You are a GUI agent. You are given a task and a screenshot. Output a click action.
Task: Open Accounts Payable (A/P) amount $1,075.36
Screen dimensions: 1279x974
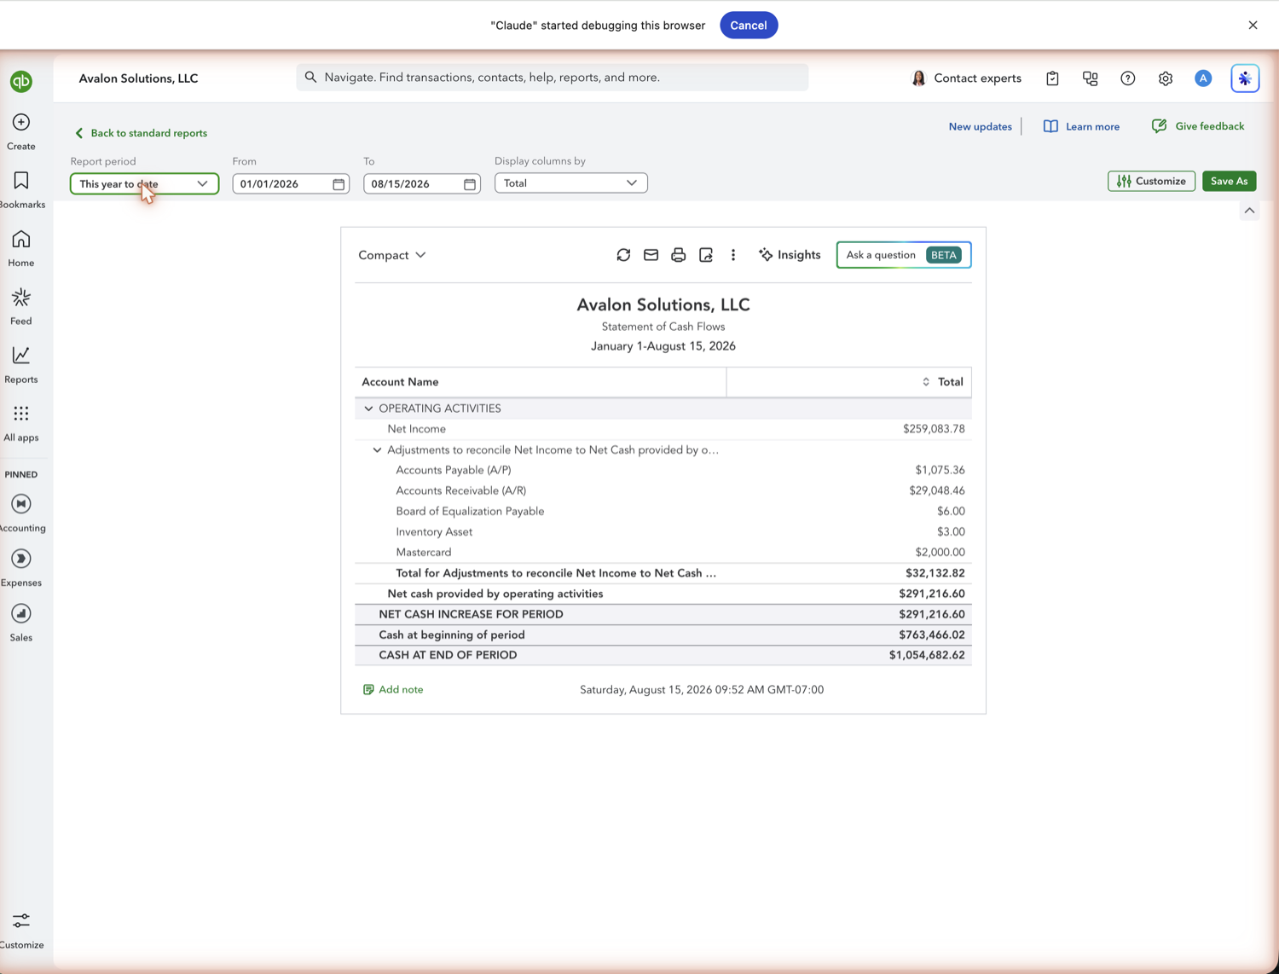click(x=940, y=470)
